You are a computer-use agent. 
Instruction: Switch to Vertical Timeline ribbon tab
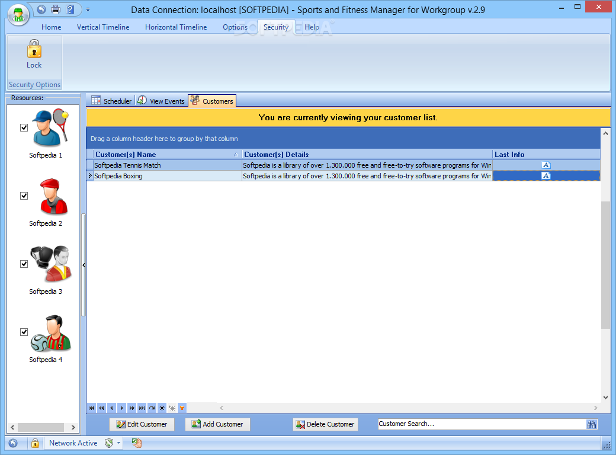click(103, 27)
